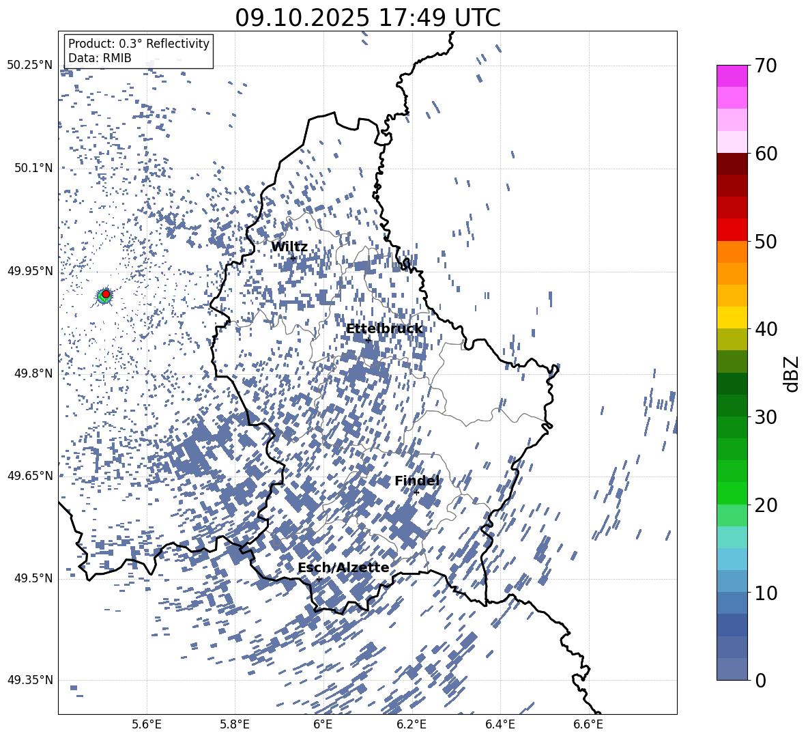Click the Esch/Alzette plus location marker
The image size is (808, 738).
coord(319,579)
